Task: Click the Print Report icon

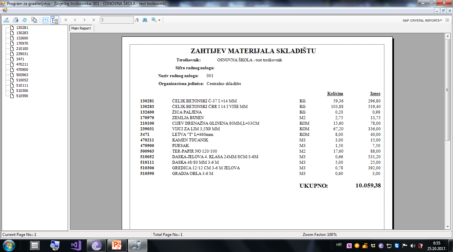Action: (x=15, y=20)
